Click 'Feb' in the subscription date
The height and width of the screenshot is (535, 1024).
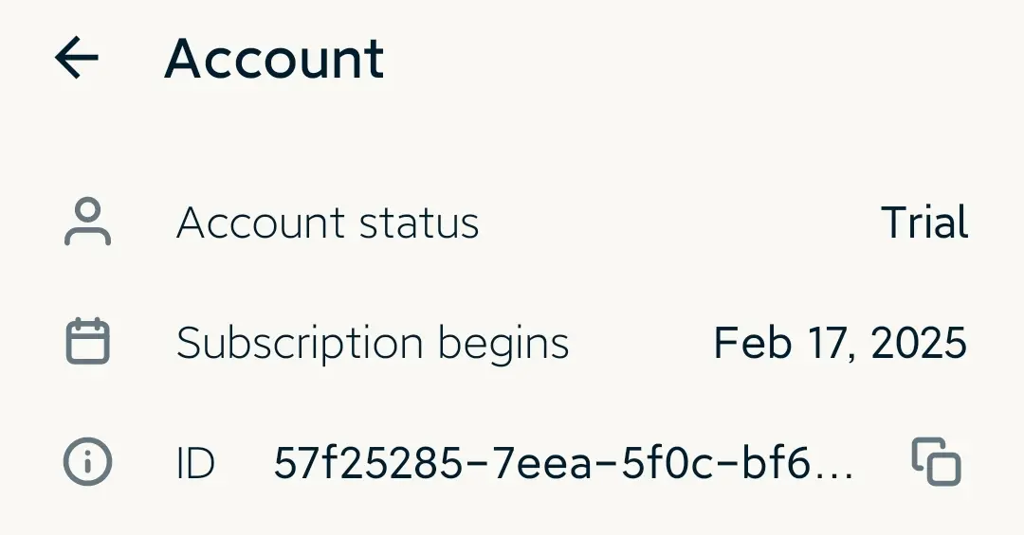tap(752, 343)
